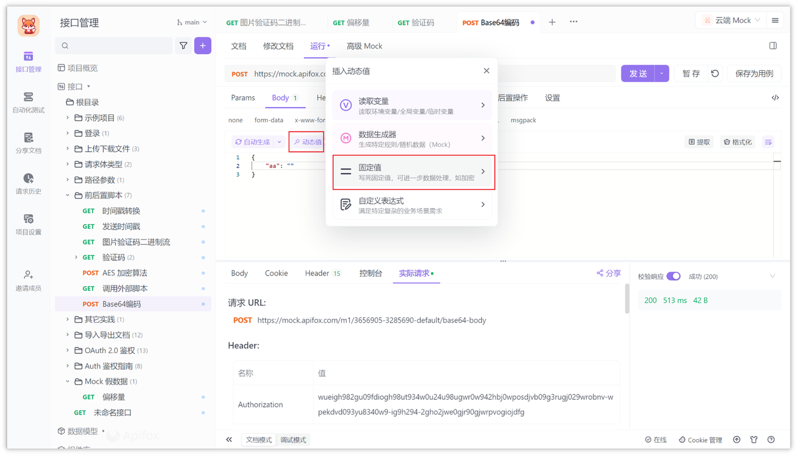The image size is (797, 457).
Task: Open 邀请成员 in the sidebar
Action: tap(28, 281)
